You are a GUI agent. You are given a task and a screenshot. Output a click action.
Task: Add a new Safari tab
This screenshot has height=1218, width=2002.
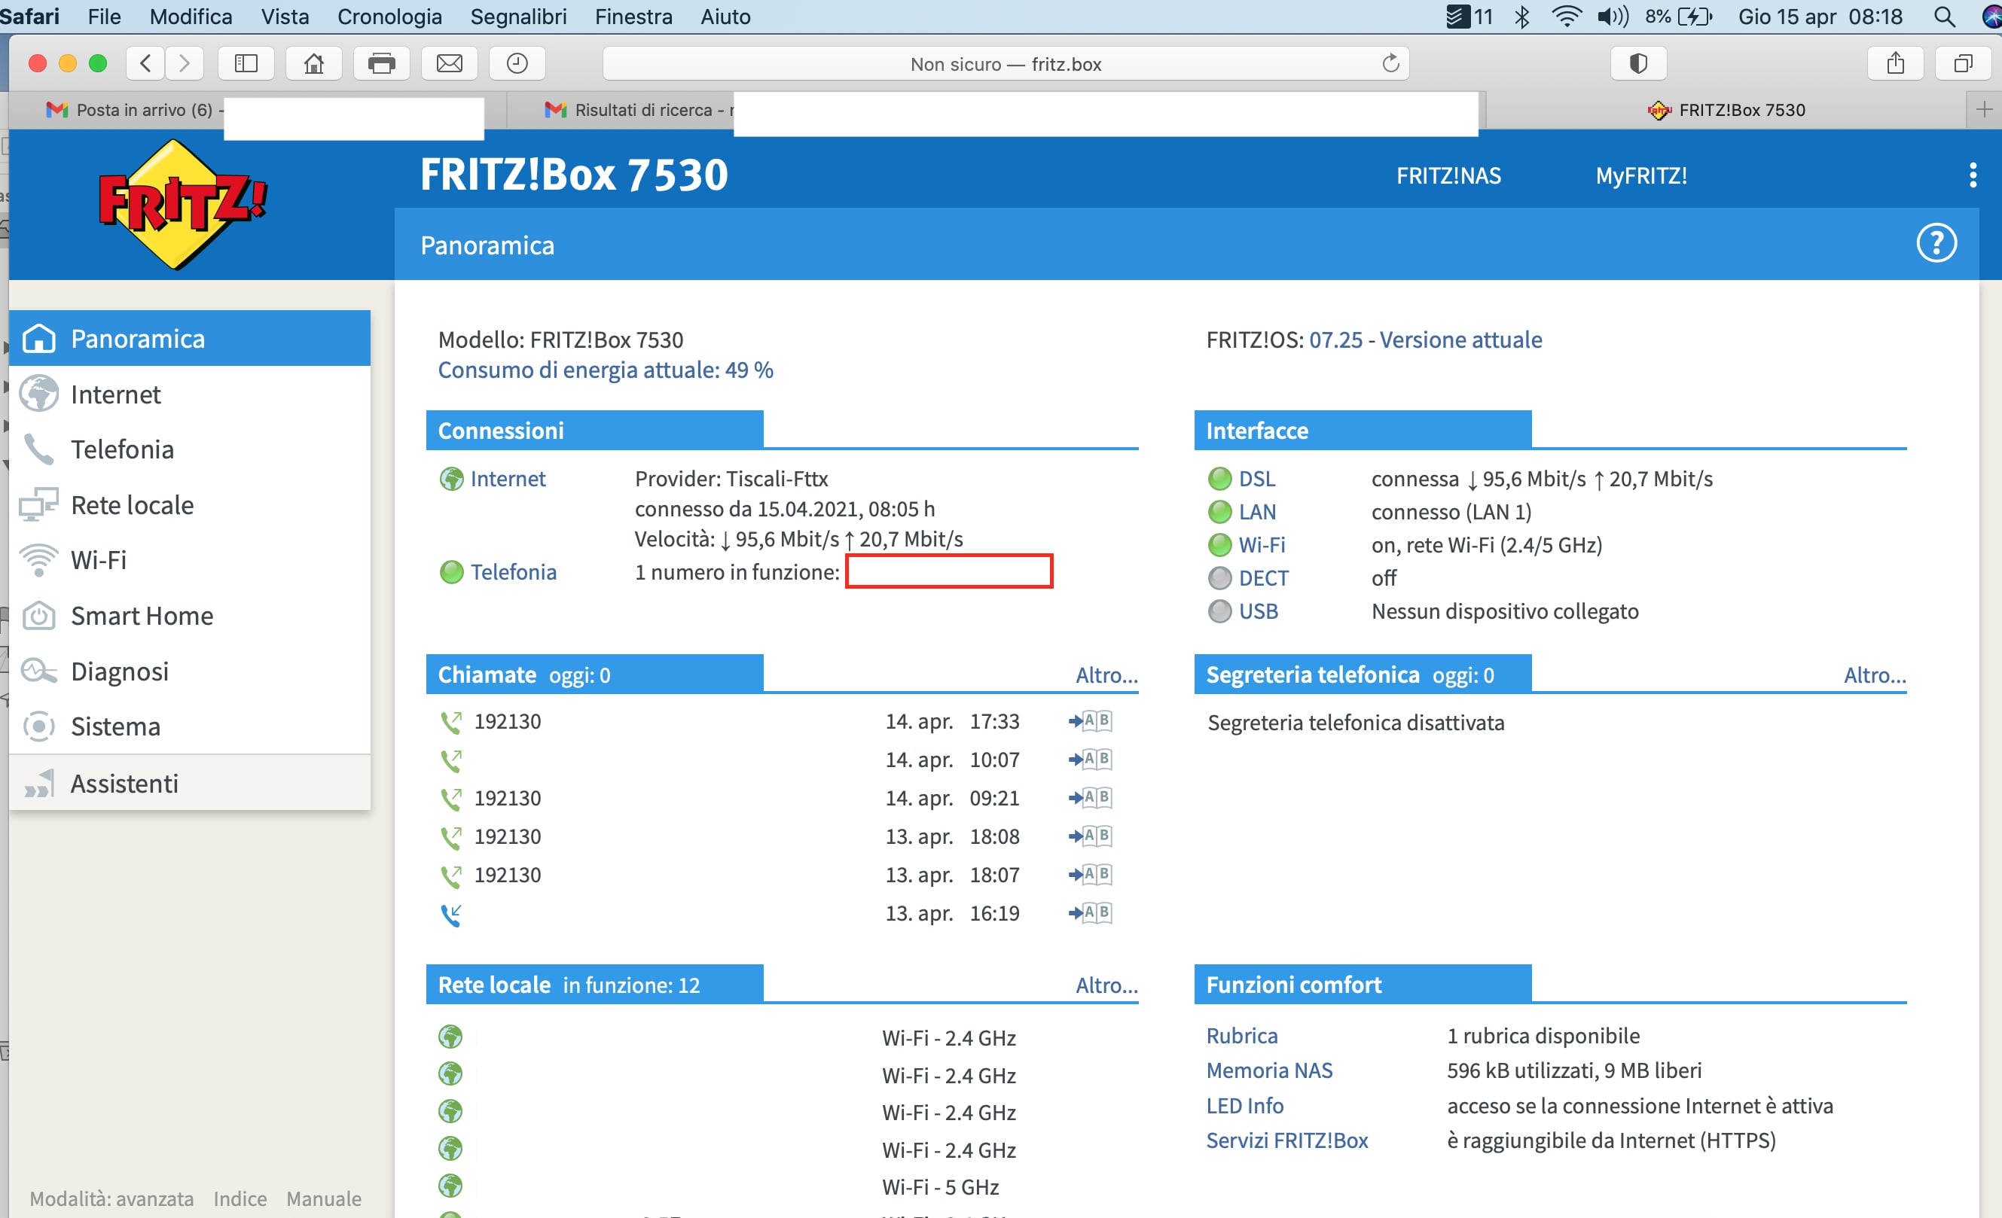click(1984, 110)
